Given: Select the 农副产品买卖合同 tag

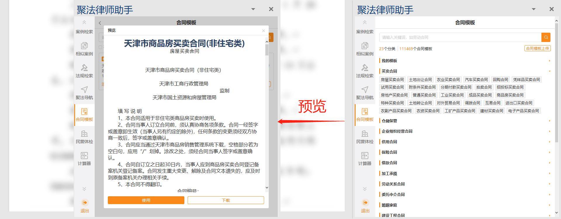Looking at the screenshot, I should tap(396, 111).
